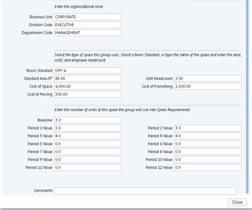Select the Period 9 Value field
This screenshot has height=210, width=252.
88,159
